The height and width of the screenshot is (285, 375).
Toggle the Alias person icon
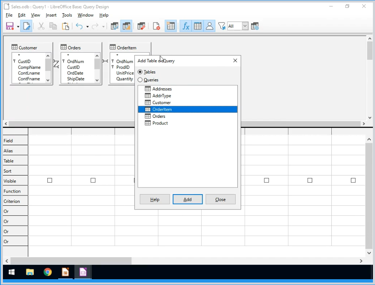[210, 26]
